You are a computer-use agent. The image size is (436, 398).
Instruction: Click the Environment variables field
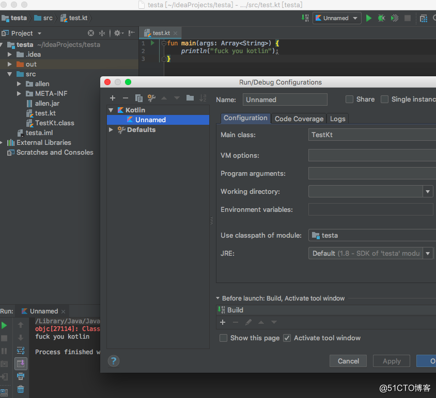tap(371, 209)
